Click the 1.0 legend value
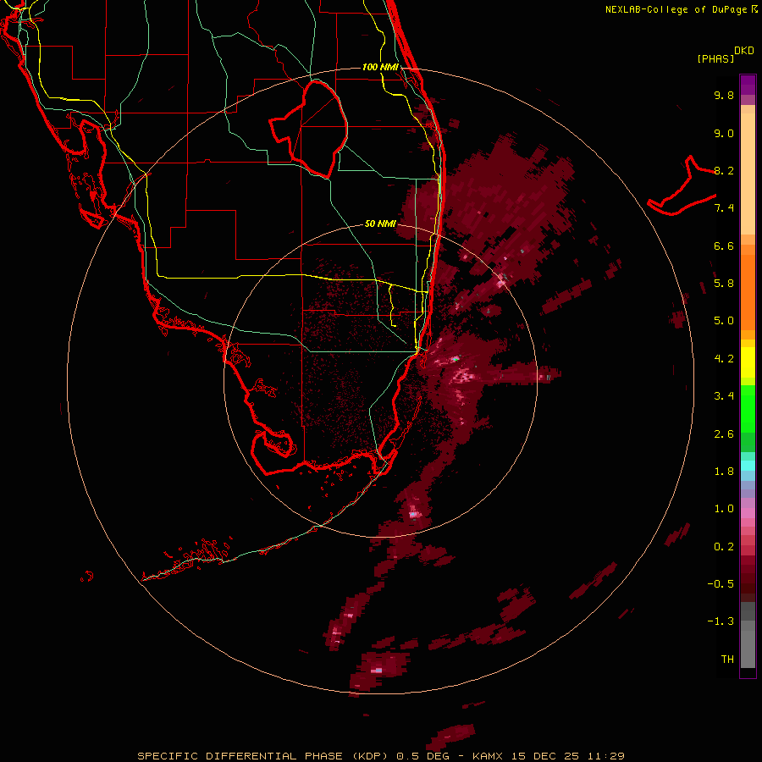This screenshot has width=762, height=762. [724, 509]
